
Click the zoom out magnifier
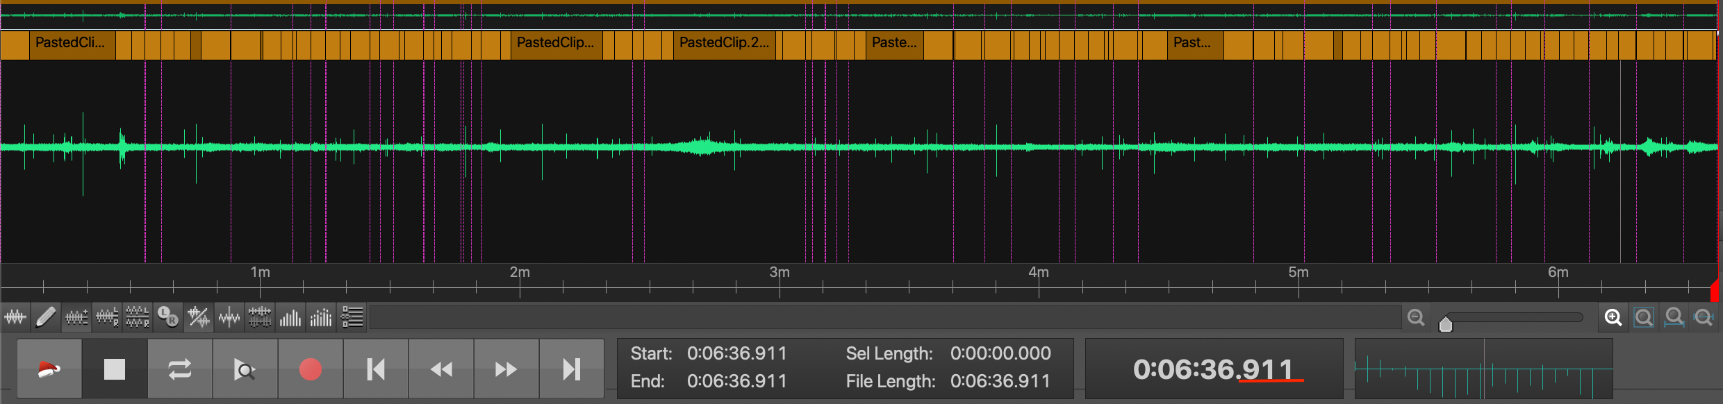[1416, 318]
